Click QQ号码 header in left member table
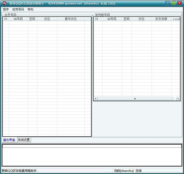 pyautogui.click(x=18, y=19)
